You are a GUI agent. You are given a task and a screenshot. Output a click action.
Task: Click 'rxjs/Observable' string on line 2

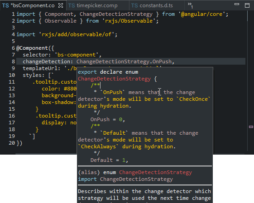129,21
